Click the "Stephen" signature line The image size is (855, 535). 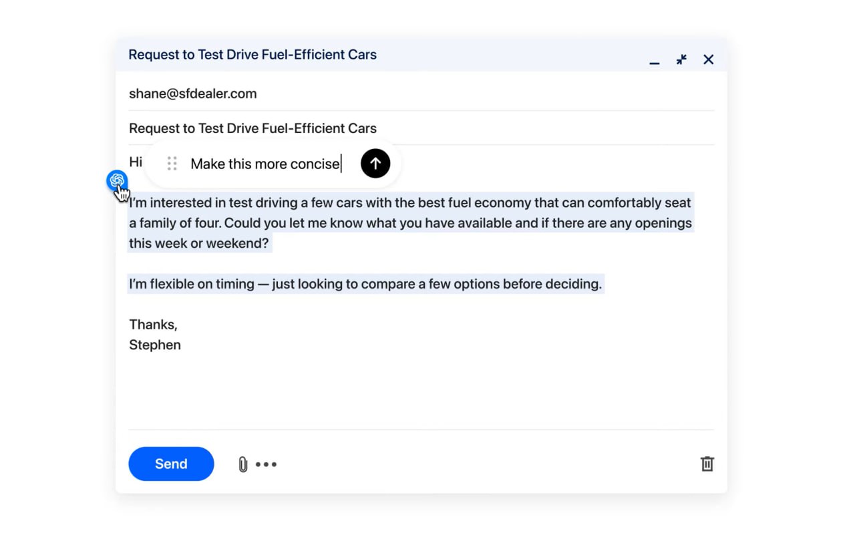click(x=155, y=345)
